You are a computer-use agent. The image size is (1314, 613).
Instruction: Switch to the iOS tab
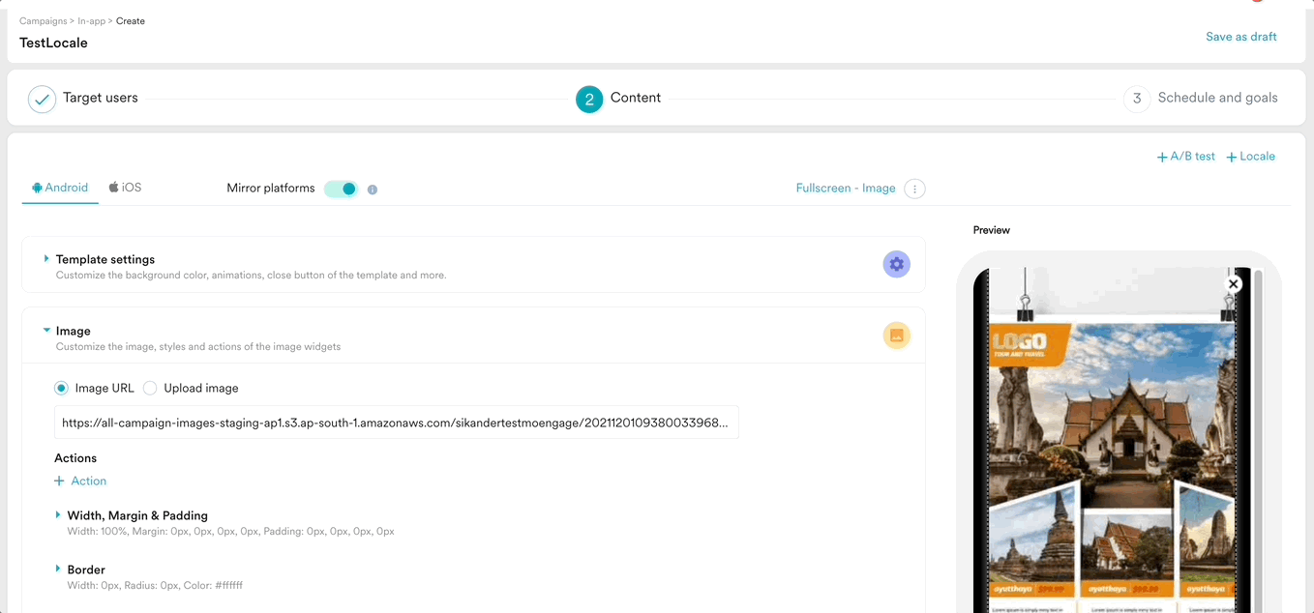click(125, 188)
